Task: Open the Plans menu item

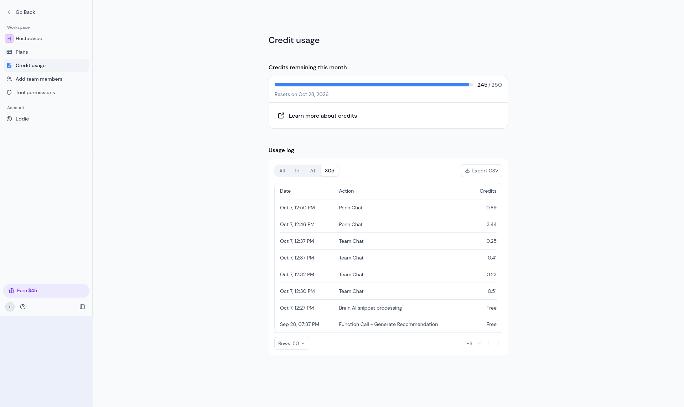Action: (x=46, y=52)
